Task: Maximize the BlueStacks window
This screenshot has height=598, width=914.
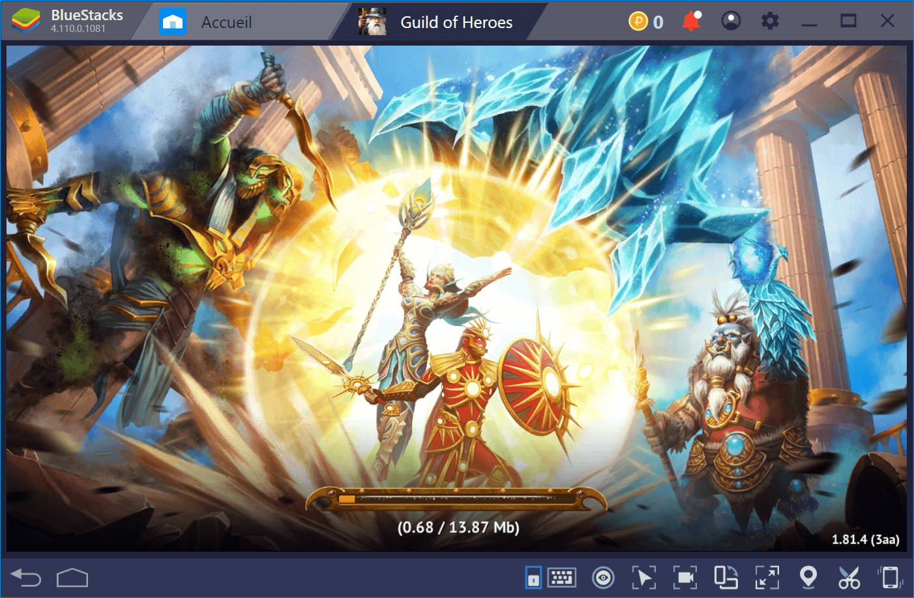Action: 848,21
